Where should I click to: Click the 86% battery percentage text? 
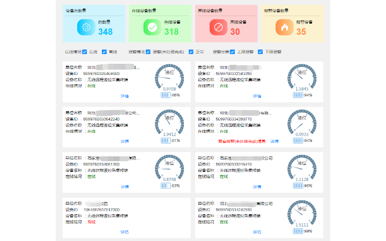[176, 95]
